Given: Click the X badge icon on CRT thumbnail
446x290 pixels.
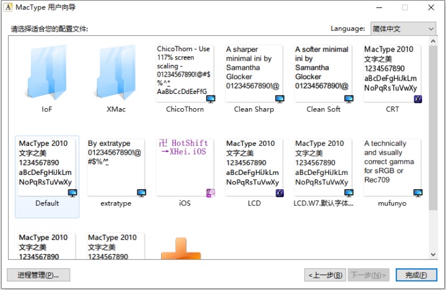Looking at the screenshot, I should pos(418,99).
